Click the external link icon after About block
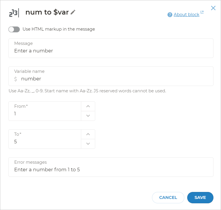Screen dimensions: 221x210 click(202, 13)
